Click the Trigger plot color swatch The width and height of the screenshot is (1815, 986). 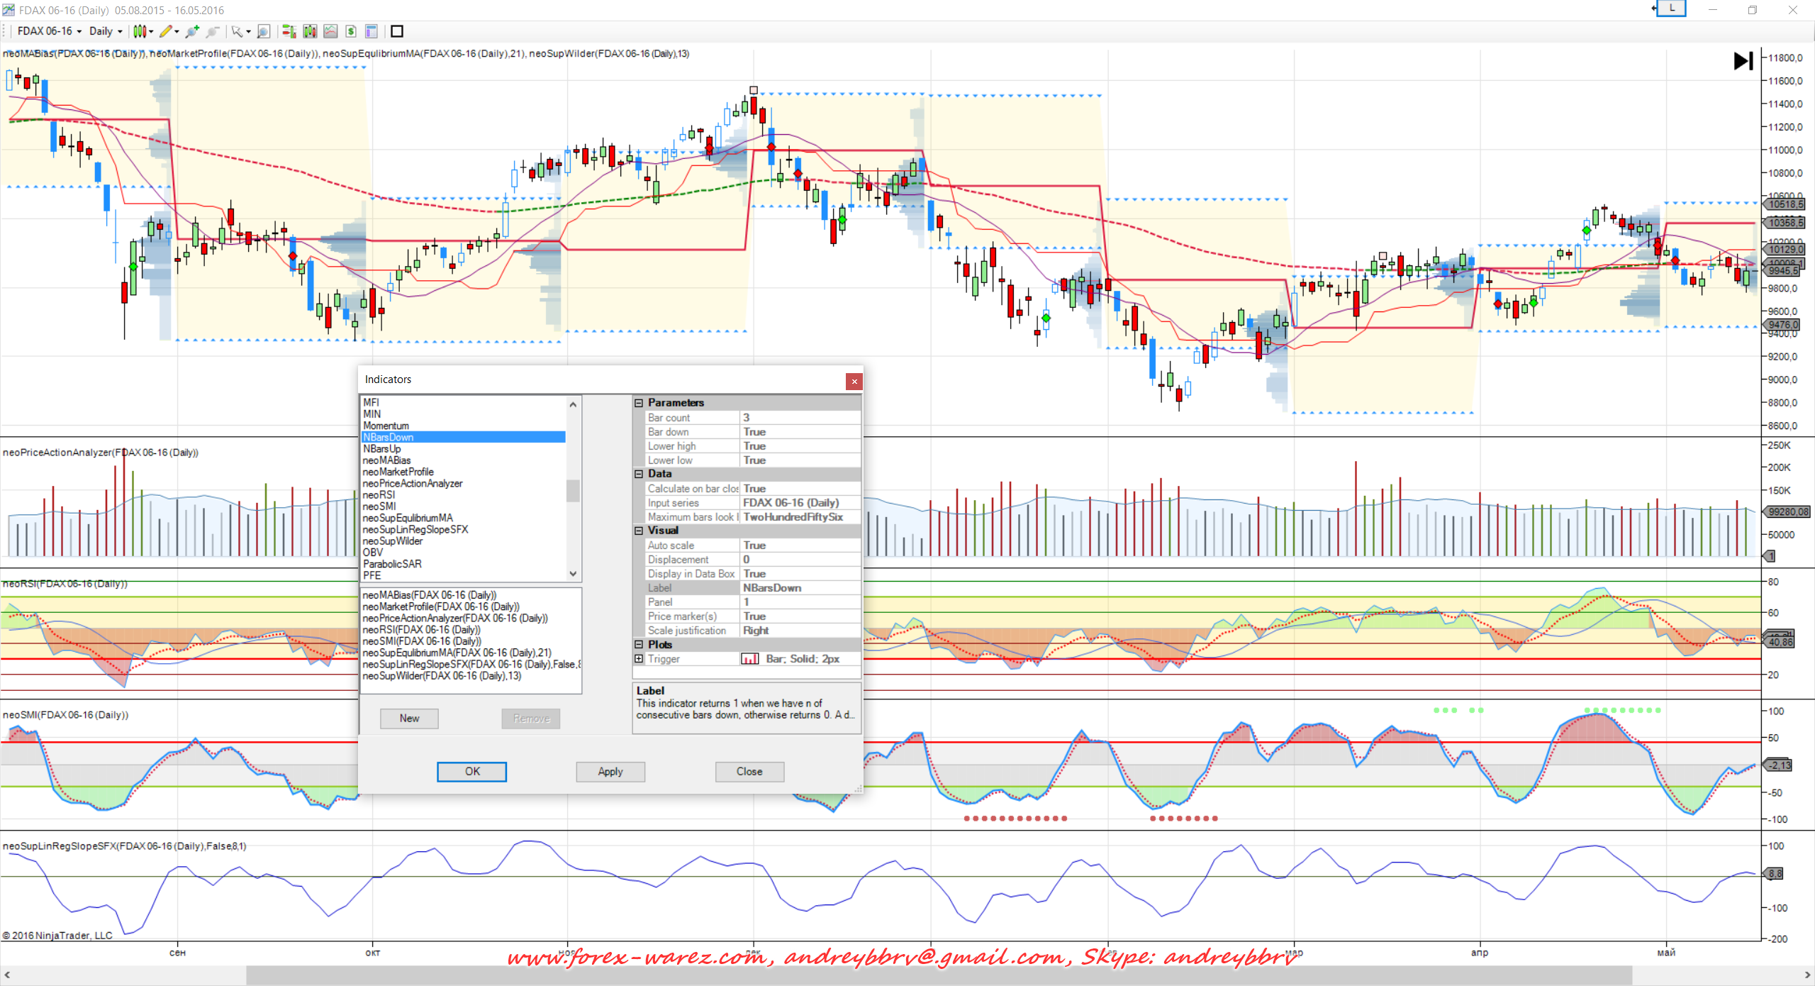point(749,659)
